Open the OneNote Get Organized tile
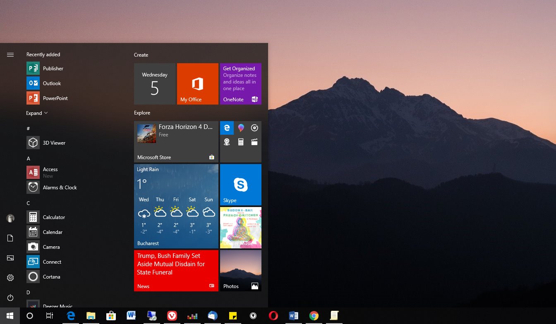Image resolution: width=556 pixels, height=324 pixels. pos(241,84)
